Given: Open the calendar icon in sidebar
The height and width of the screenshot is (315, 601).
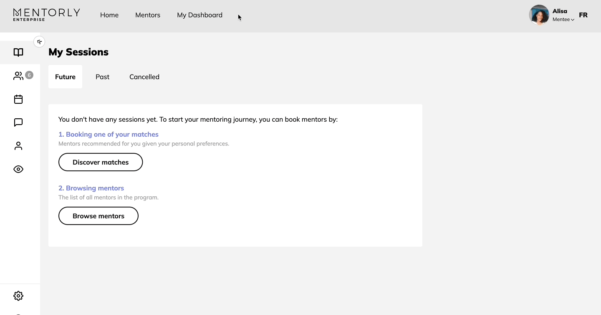Looking at the screenshot, I should pyautogui.click(x=18, y=99).
